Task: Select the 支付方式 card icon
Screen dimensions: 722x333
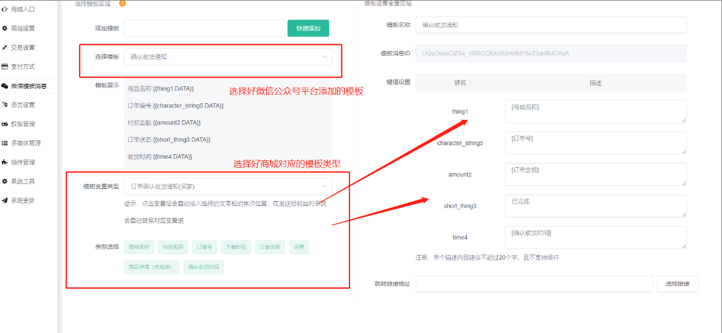Action: pyautogui.click(x=5, y=67)
